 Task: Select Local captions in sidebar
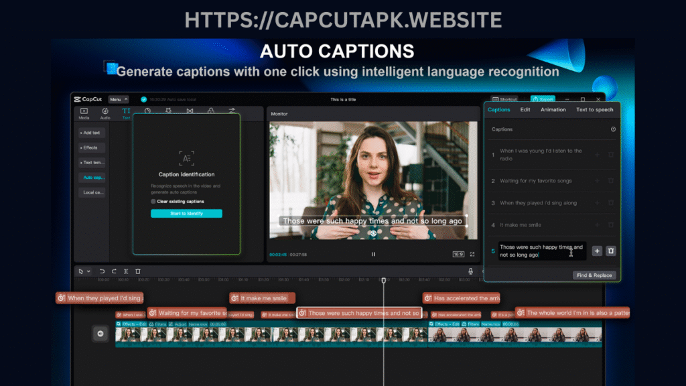pyautogui.click(x=91, y=192)
